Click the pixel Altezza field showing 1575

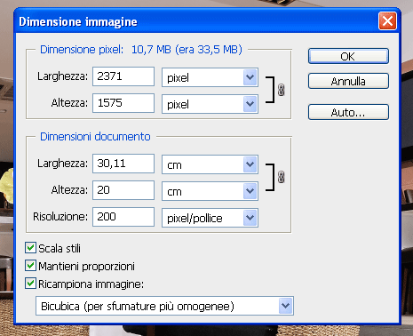point(123,103)
